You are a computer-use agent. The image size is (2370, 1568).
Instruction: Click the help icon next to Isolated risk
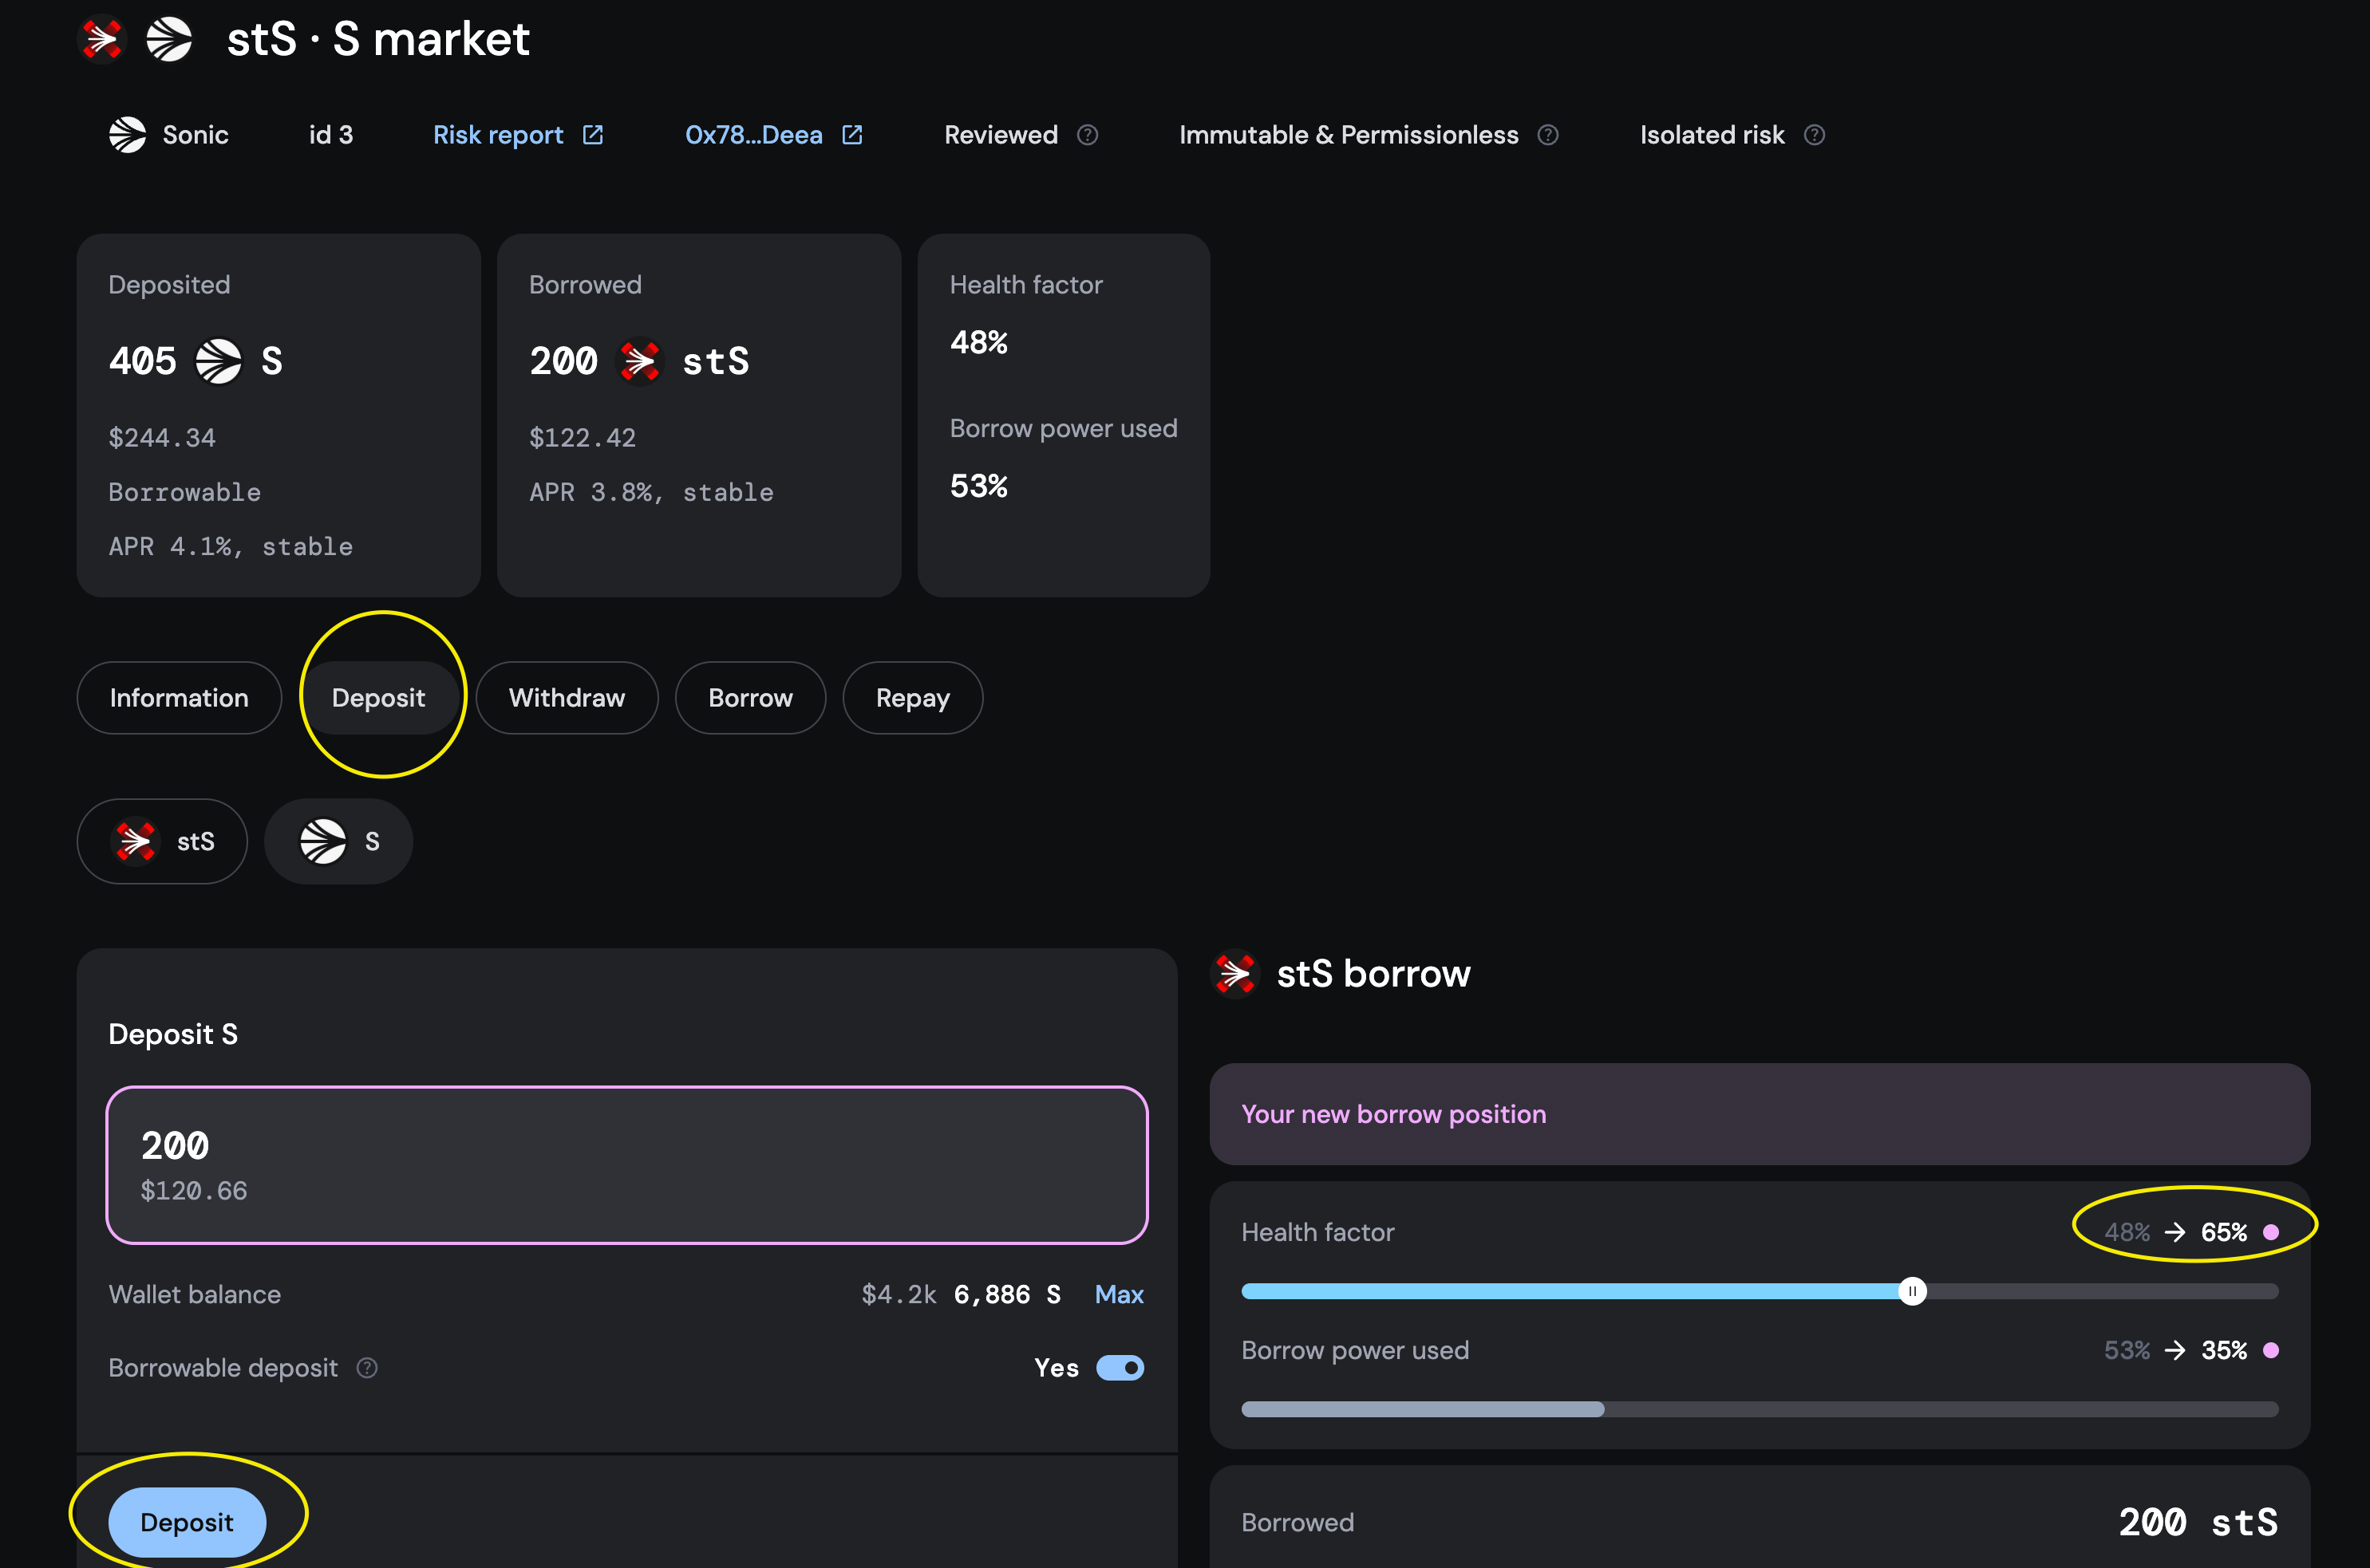pos(1814,135)
